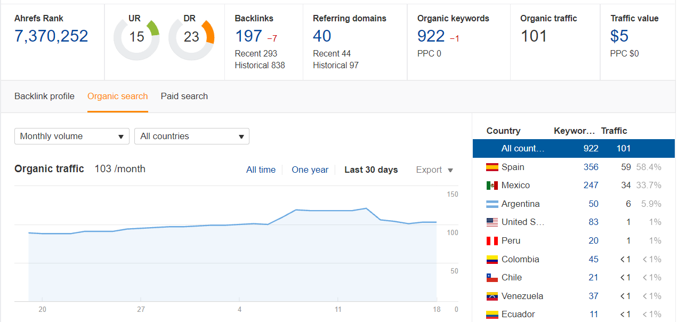Viewport: 678px width, 322px height.
Task: Switch to the Paid search tab
Action: pyautogui.click(x=184, y=96)
